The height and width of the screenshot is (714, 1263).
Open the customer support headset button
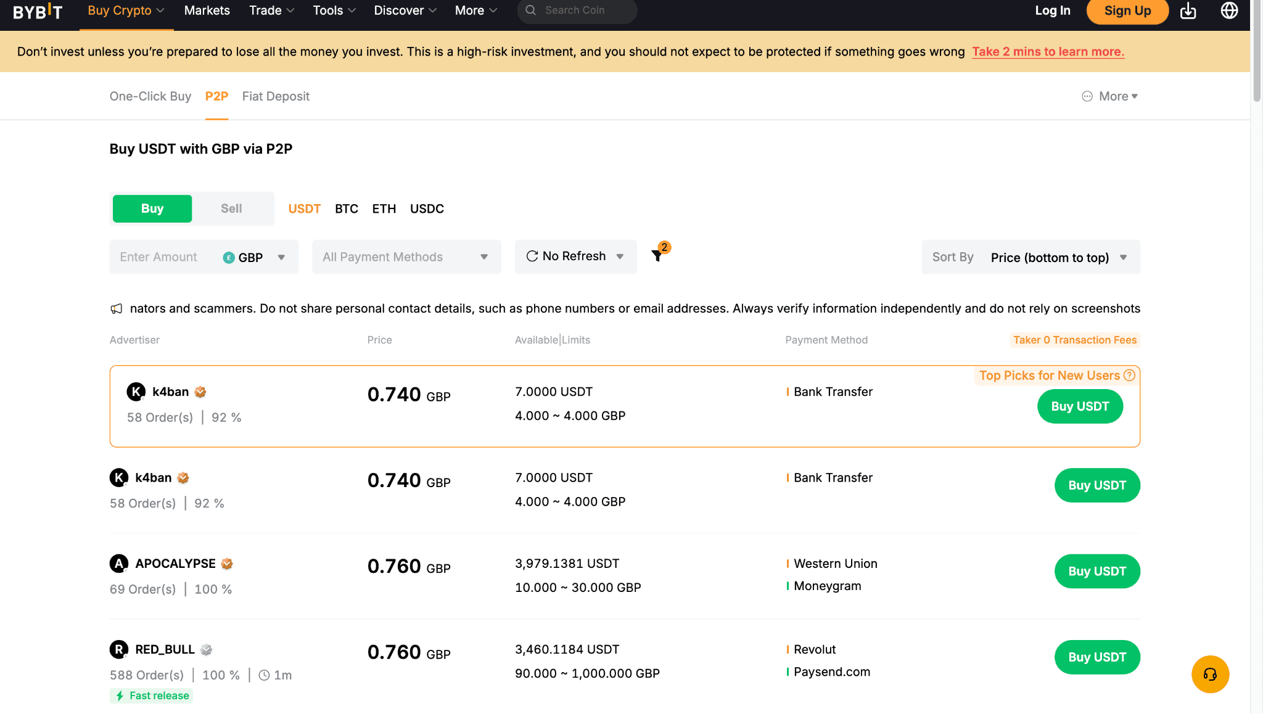pos(1210,674)
